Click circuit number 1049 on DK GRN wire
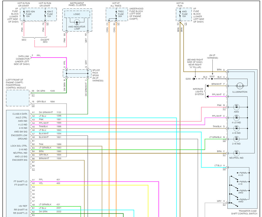Screen dimensions: 262x217 point(52,91)
